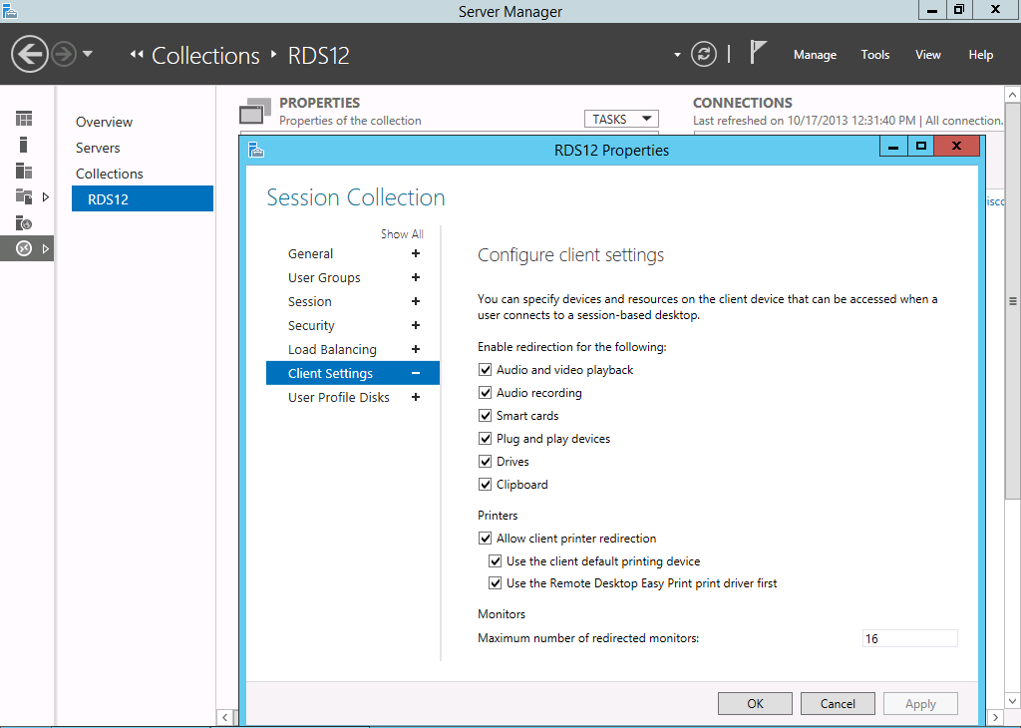
Task: Maximize the RDS12 Properties dialog
Action: point(920,147)
